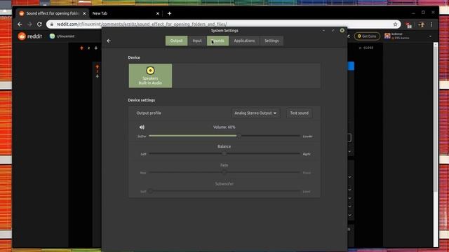Click the speaker volume icon beside Volume
The width and height of the screenshot is (449, 252).
142,127
